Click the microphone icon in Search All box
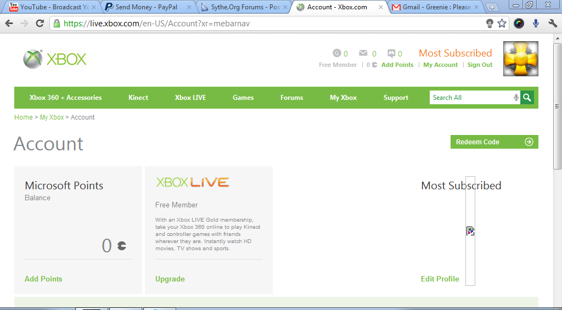The width and height of the screenshot is (562, 310). pyautogui.click(x=516, y=98)
